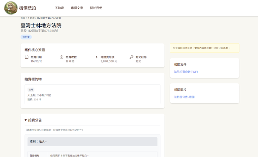
Task: Click the 拍賣標的物 heading
Action: click(33, 79)
